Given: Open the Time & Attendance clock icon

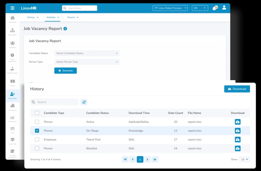Looking at the screenshot, I should tap(13, 55).
